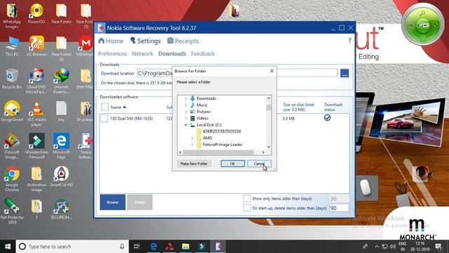Expand the Pictures tree node
The image size is (449, 253).
186,112
